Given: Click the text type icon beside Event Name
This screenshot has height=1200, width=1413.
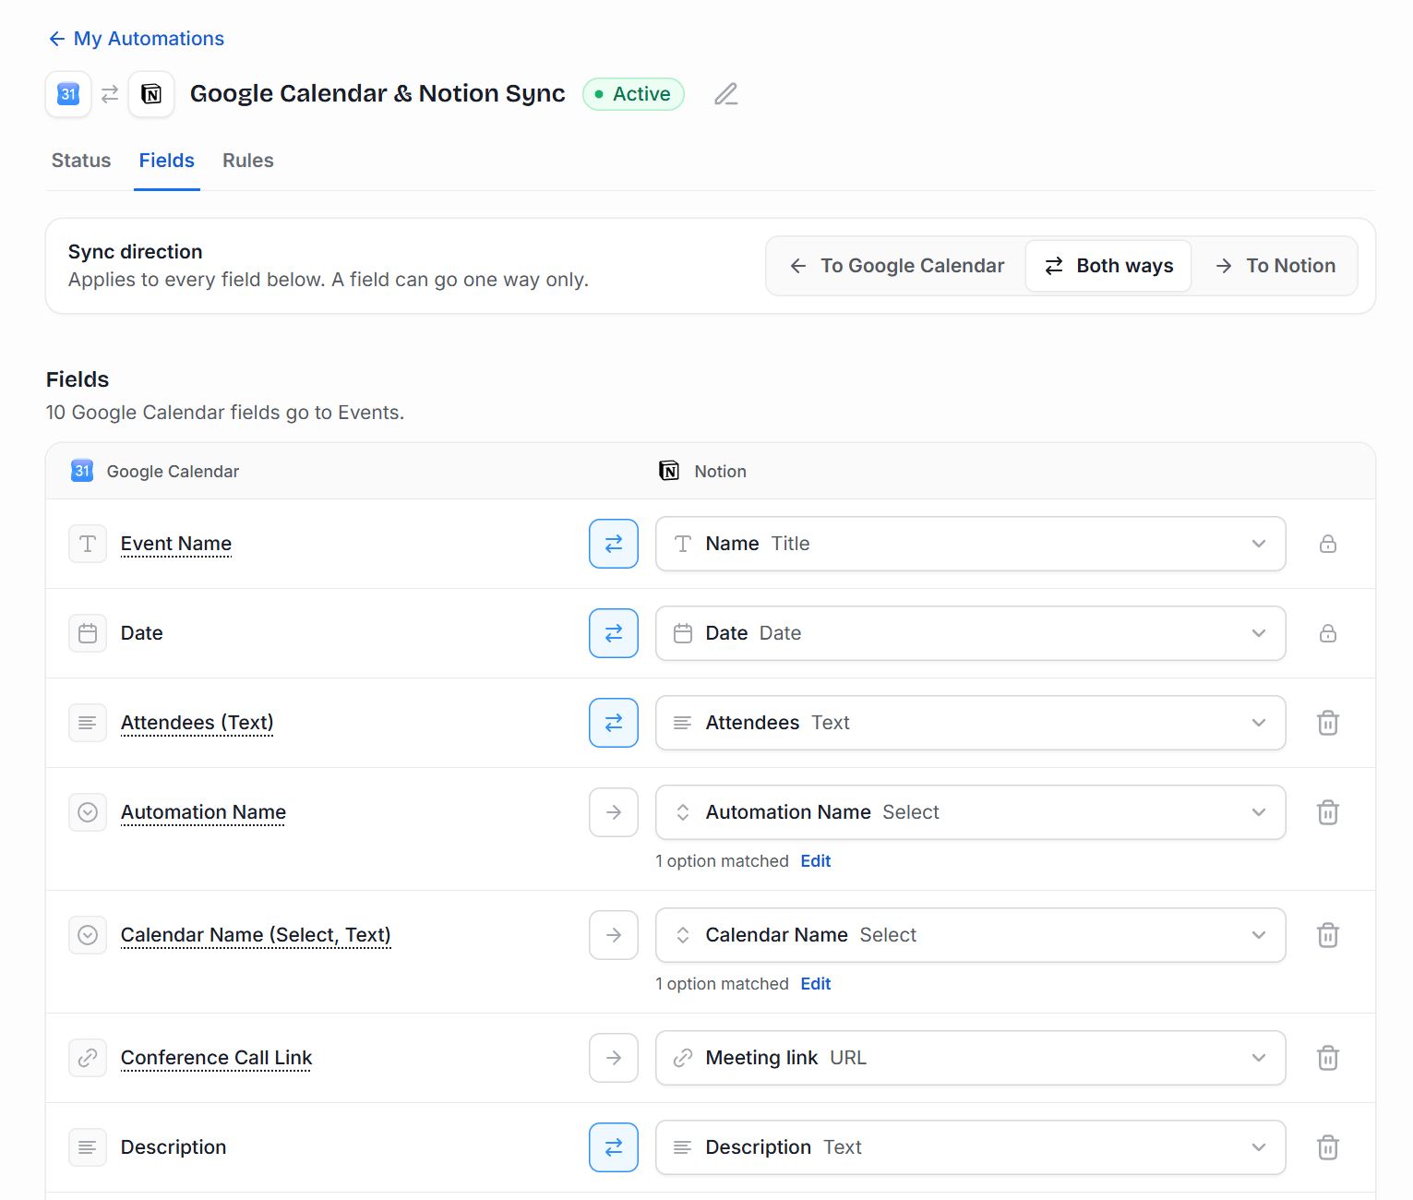Looking at the screenshot, I should (88, 544).
